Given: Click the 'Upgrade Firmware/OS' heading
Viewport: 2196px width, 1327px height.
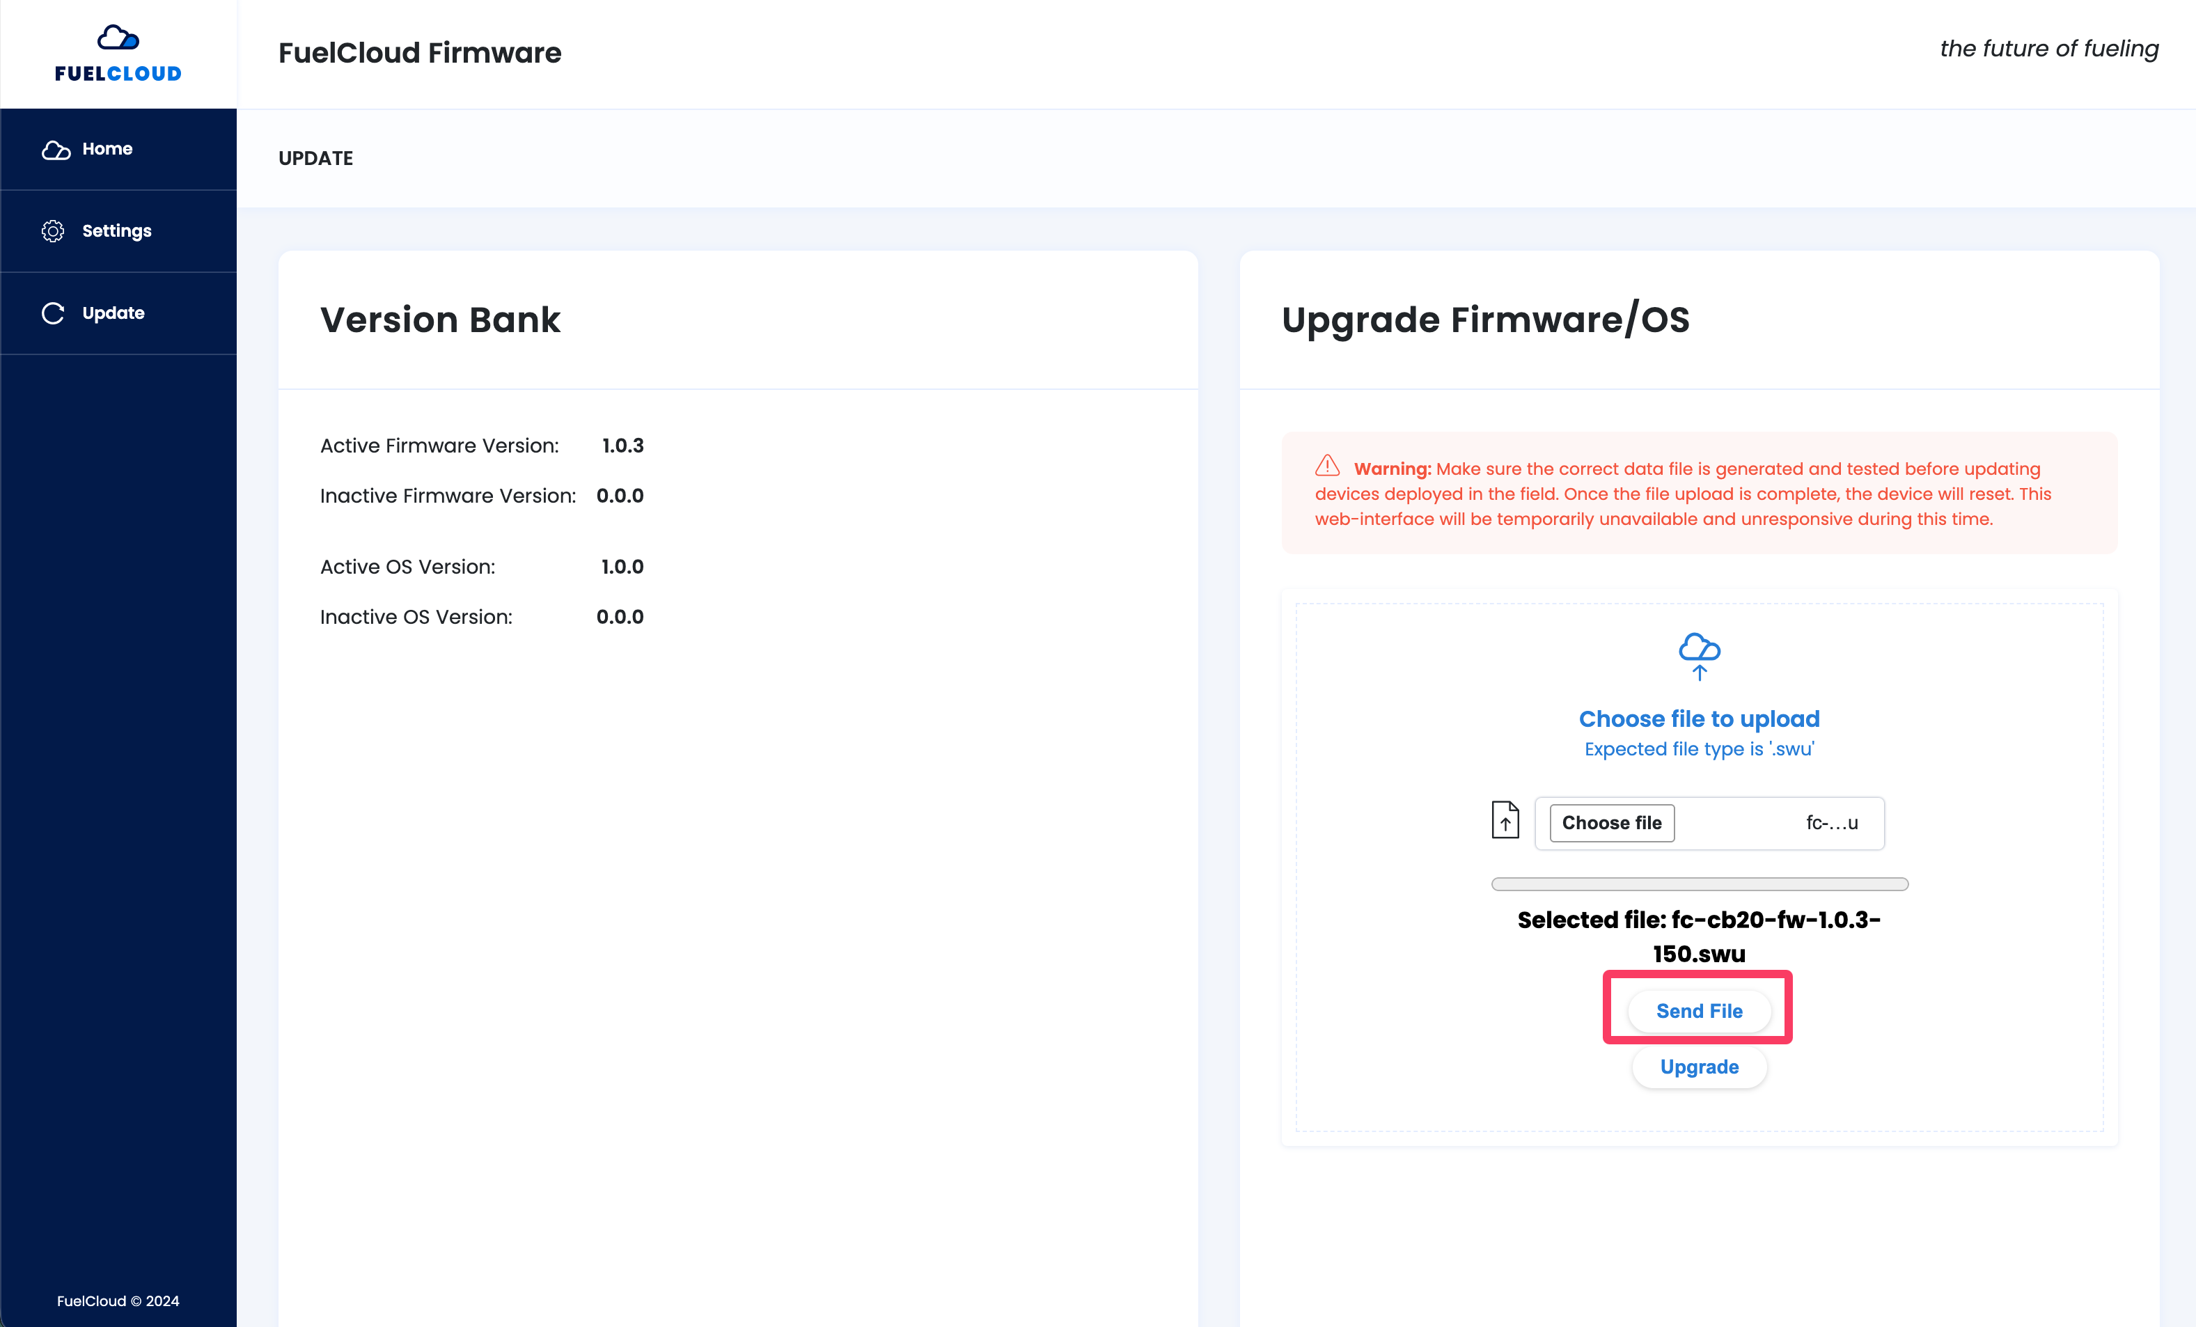Looking at the screenshot, I should pos(1485,320).
